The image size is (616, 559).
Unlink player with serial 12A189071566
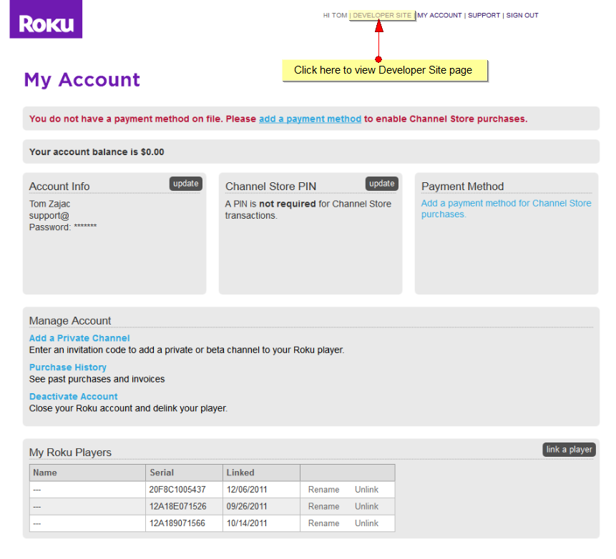[x=366, y=523]
